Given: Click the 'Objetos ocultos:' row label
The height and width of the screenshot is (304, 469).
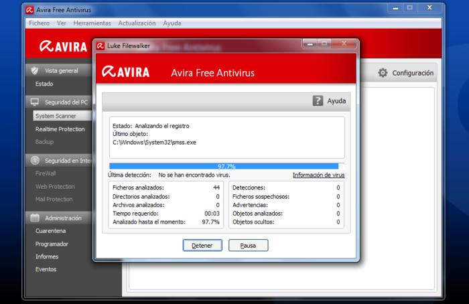Looking at the screenshot, I should pos(253,222).
